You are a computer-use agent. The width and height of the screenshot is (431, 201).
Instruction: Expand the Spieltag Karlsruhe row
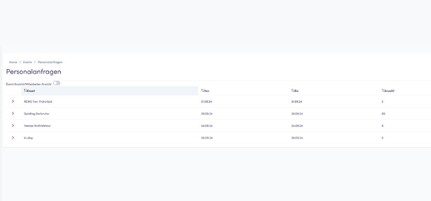(x=13, y=114)
